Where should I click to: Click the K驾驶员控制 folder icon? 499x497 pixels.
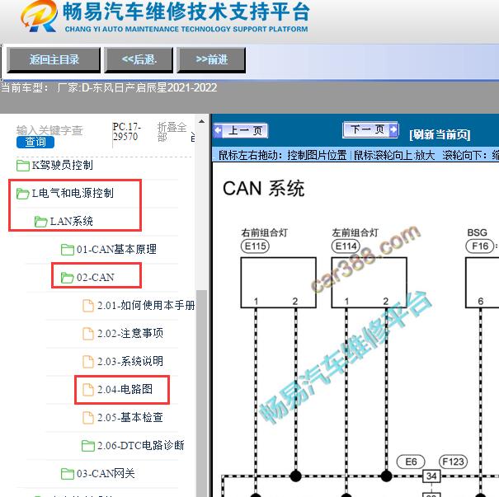(x=22, y=166)
